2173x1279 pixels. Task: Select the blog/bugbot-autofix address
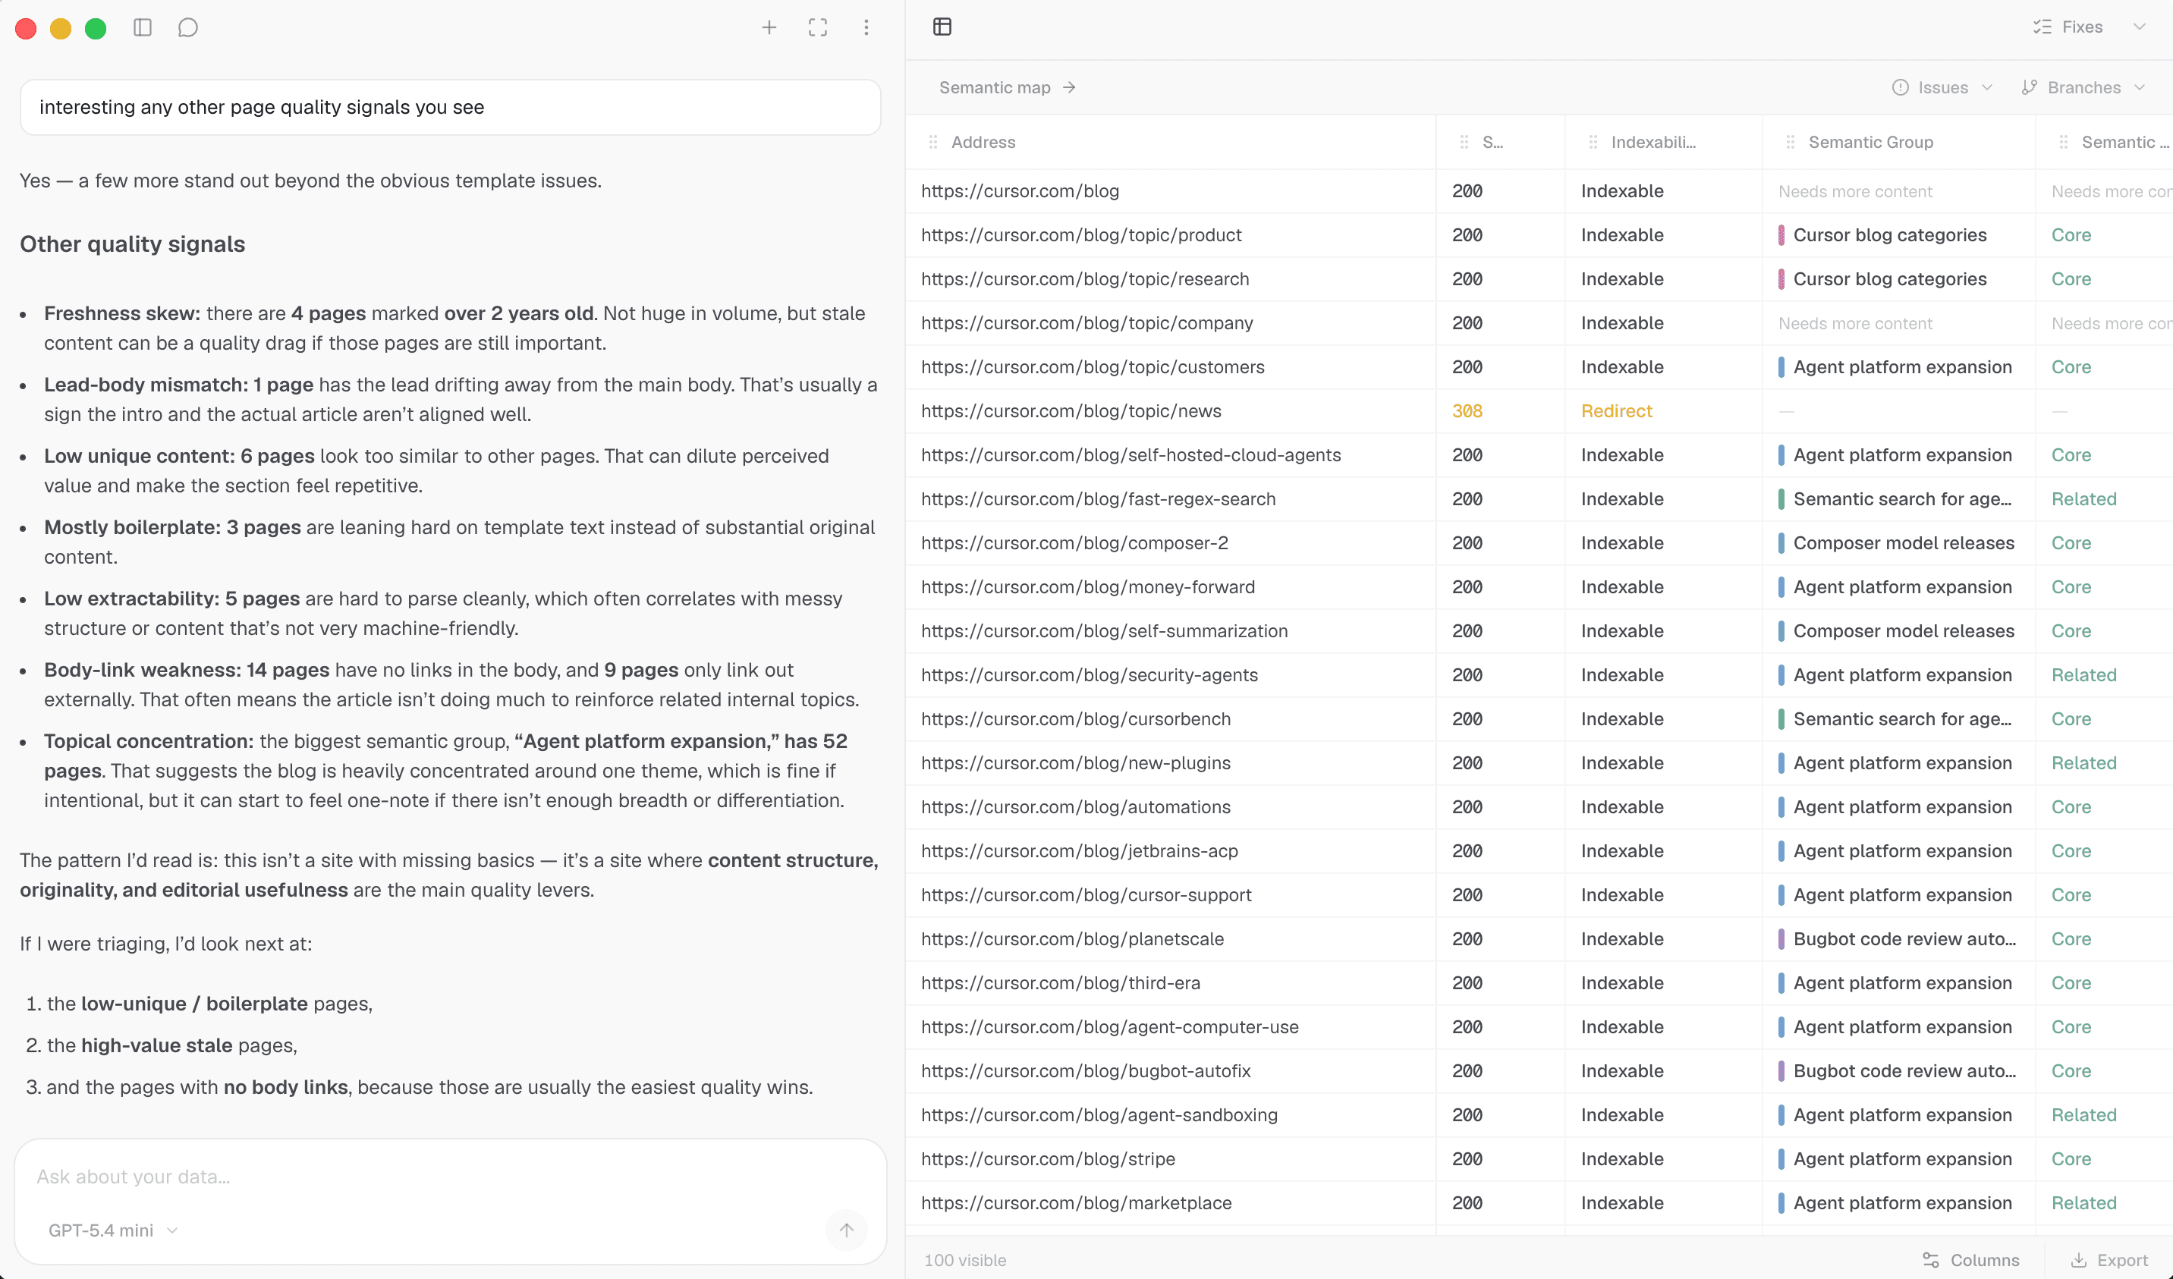coord(1086,1071)
